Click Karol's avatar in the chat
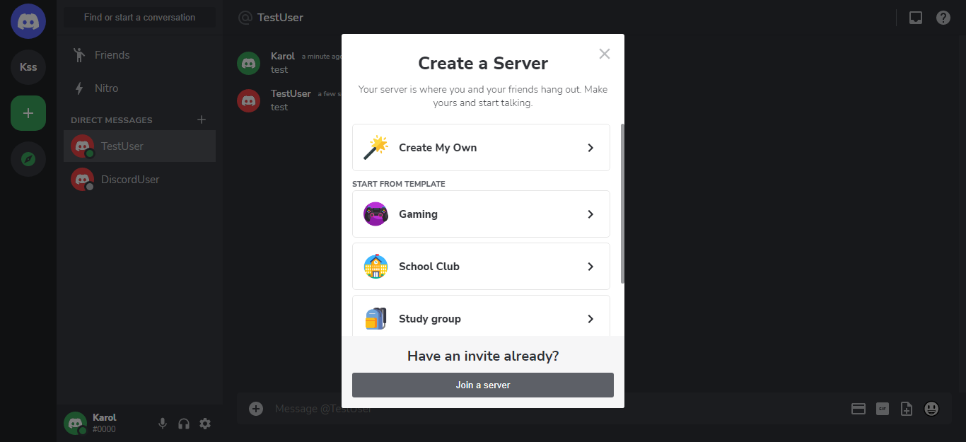The image size is (966, 442). [248, 63]
